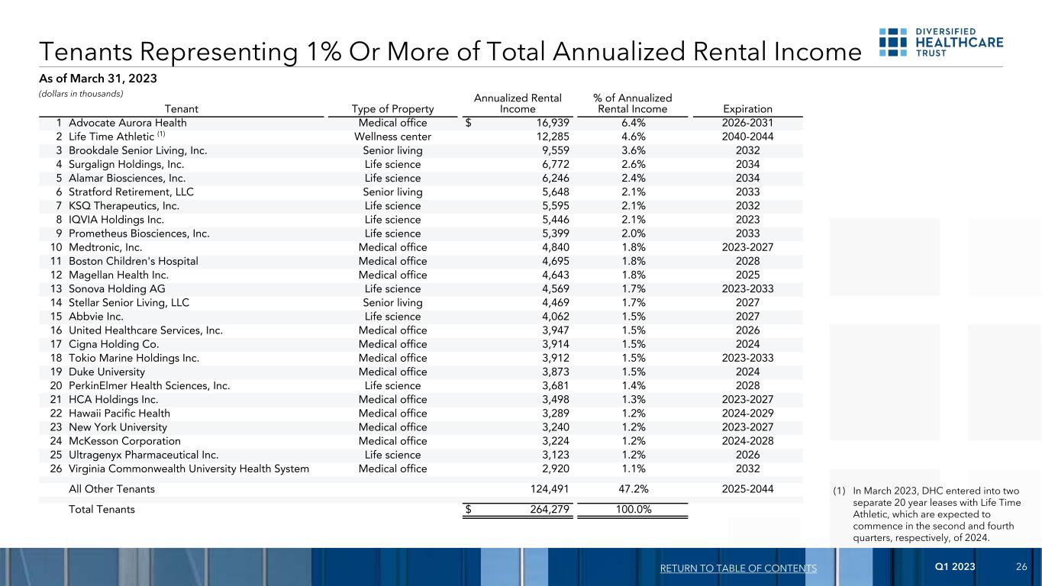Viewport: 1042px width, 586px height.
Task: Click the Boston Children's Hospital entry
Action: click(133, 261)
